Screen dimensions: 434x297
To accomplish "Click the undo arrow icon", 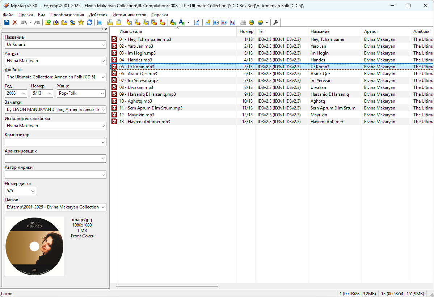I will 24,23.
